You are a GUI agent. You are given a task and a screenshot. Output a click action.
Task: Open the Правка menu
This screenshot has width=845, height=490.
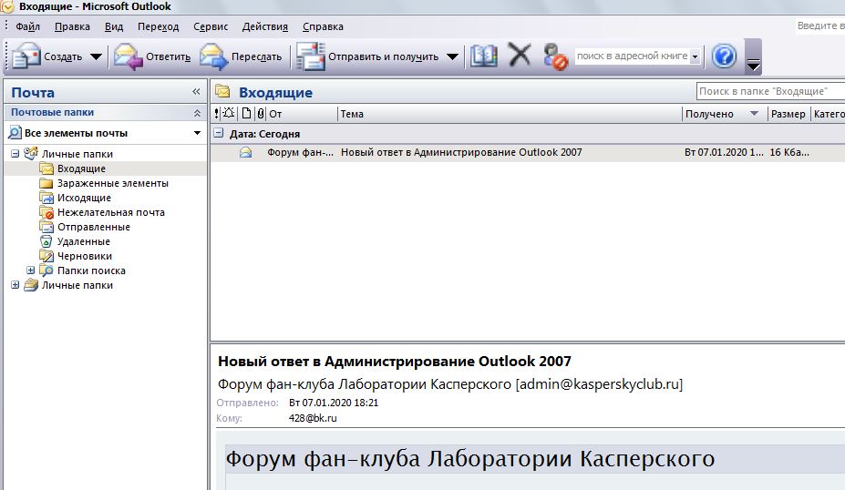72,26
